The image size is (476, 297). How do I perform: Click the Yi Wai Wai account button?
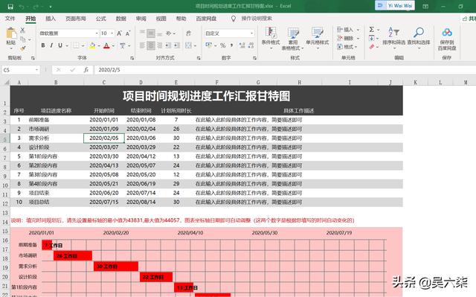395,6
